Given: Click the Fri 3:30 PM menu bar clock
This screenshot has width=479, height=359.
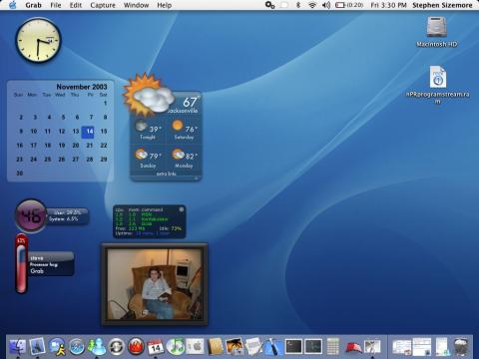Looking at the screenshot, I should coord(388,5).
